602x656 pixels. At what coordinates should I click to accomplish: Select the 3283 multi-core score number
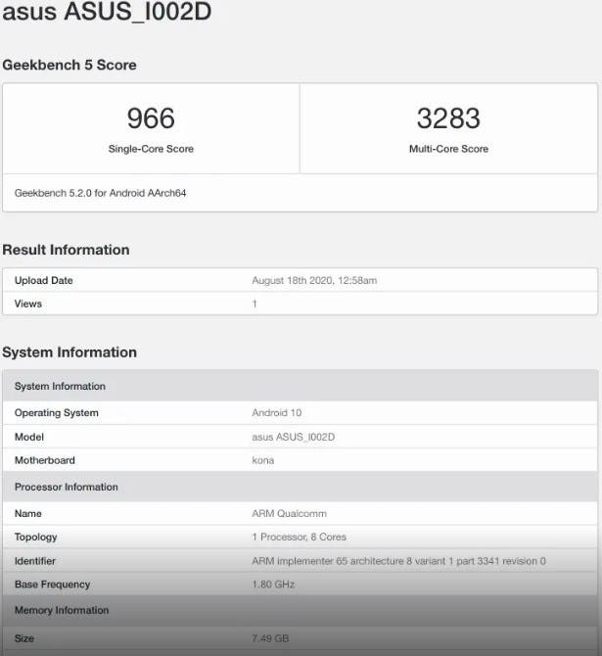(x=448, y=118)
